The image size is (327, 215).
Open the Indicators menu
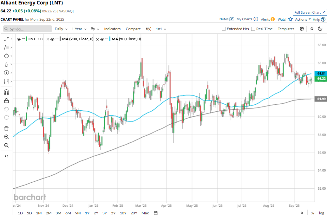pos(112,29)
